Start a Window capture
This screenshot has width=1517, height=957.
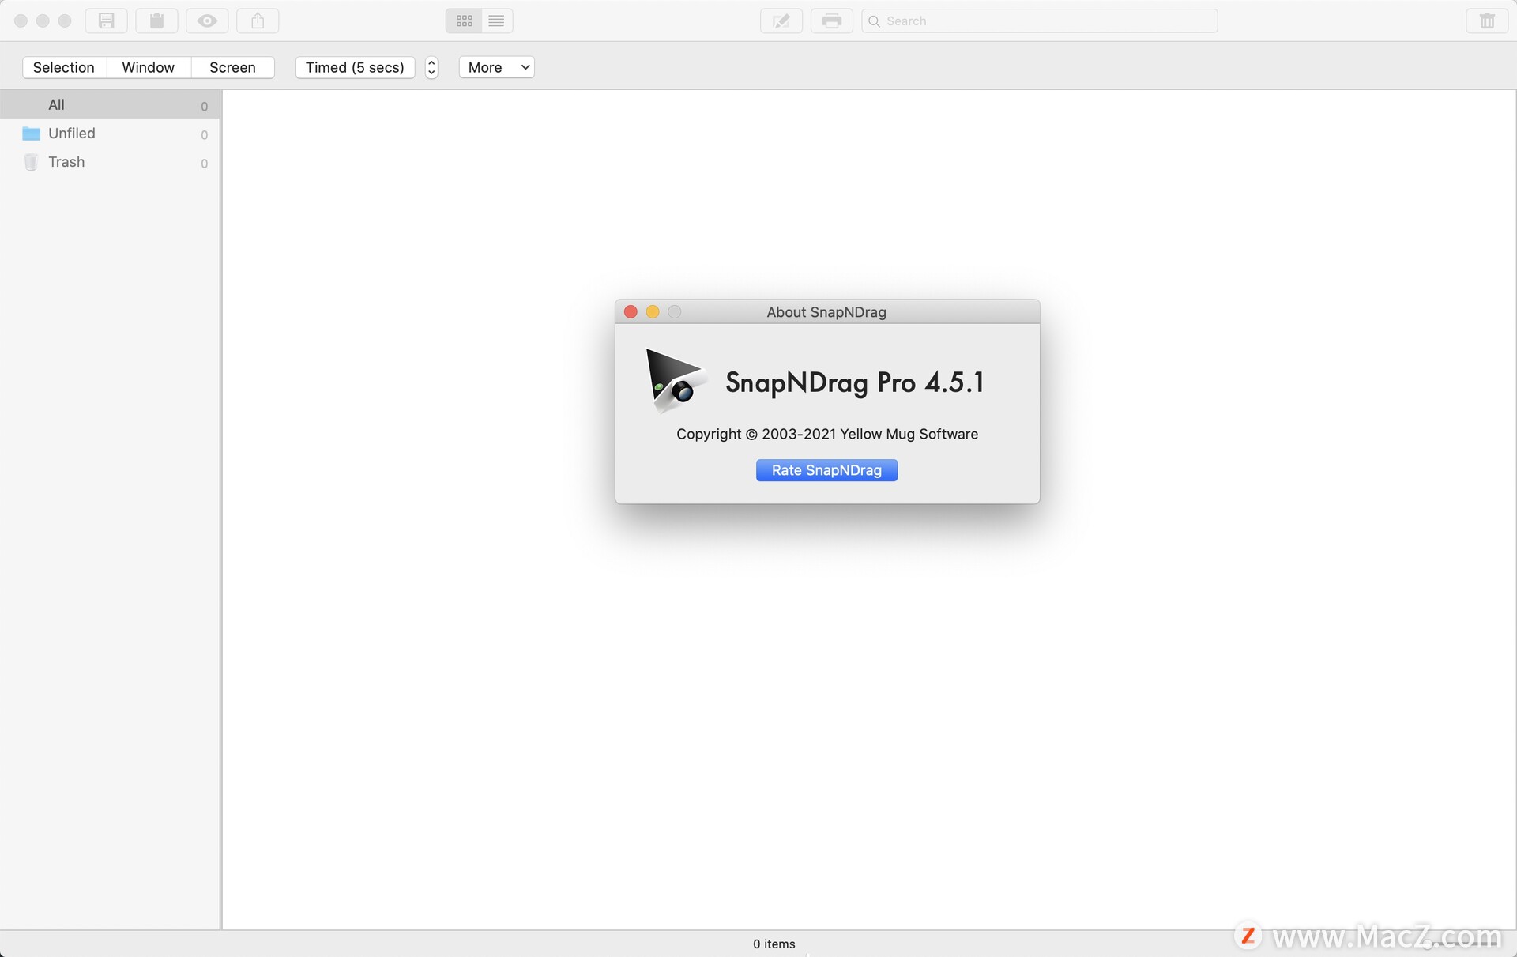click(x=149, y=67)
